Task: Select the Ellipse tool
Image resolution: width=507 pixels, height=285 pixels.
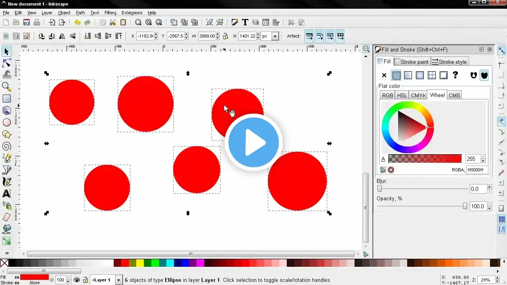Action: click(x=6, y=123)
